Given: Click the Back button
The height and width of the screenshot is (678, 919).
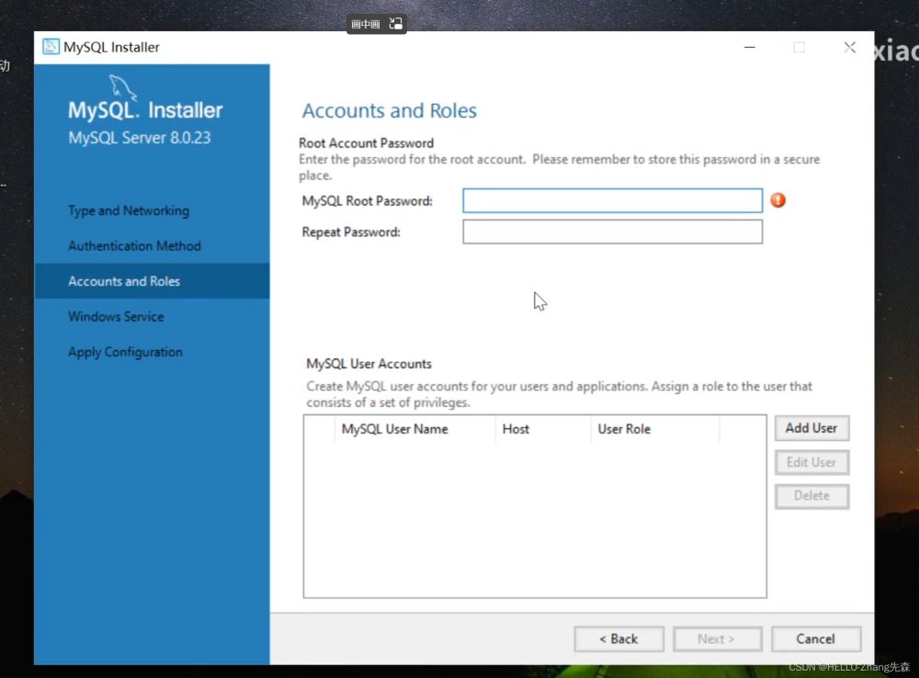Looking at the screenshot, I should pos(618,638).
